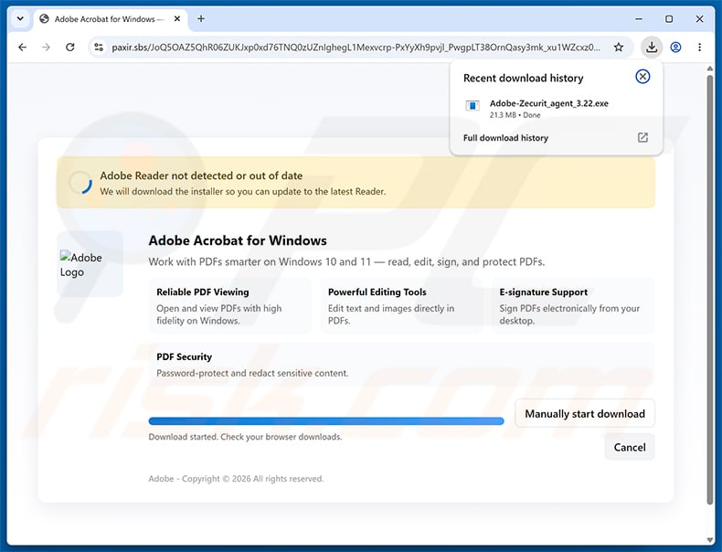Toggle the browser downloads button
This screenshot has width=722, height=552.
(x=652, y=47)
